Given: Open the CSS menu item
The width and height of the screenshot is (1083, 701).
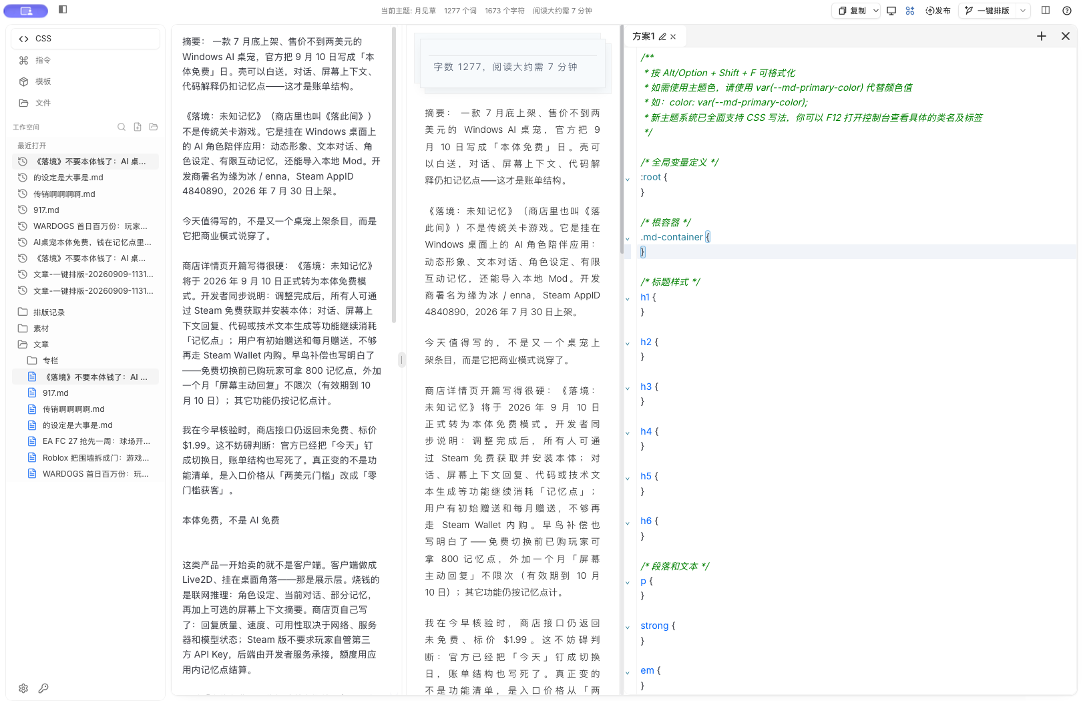Looking at the screenshot, I should tap(85, 39).
